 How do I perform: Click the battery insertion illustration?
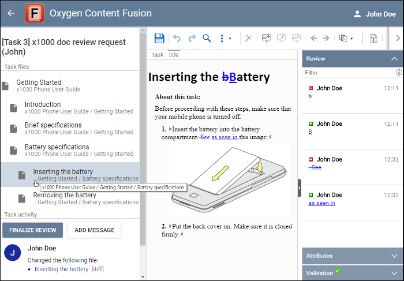229,179
